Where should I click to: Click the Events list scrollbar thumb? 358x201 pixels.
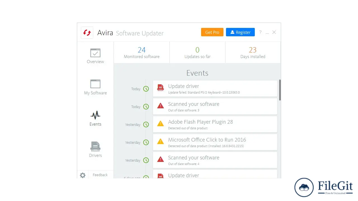point(280,90)
